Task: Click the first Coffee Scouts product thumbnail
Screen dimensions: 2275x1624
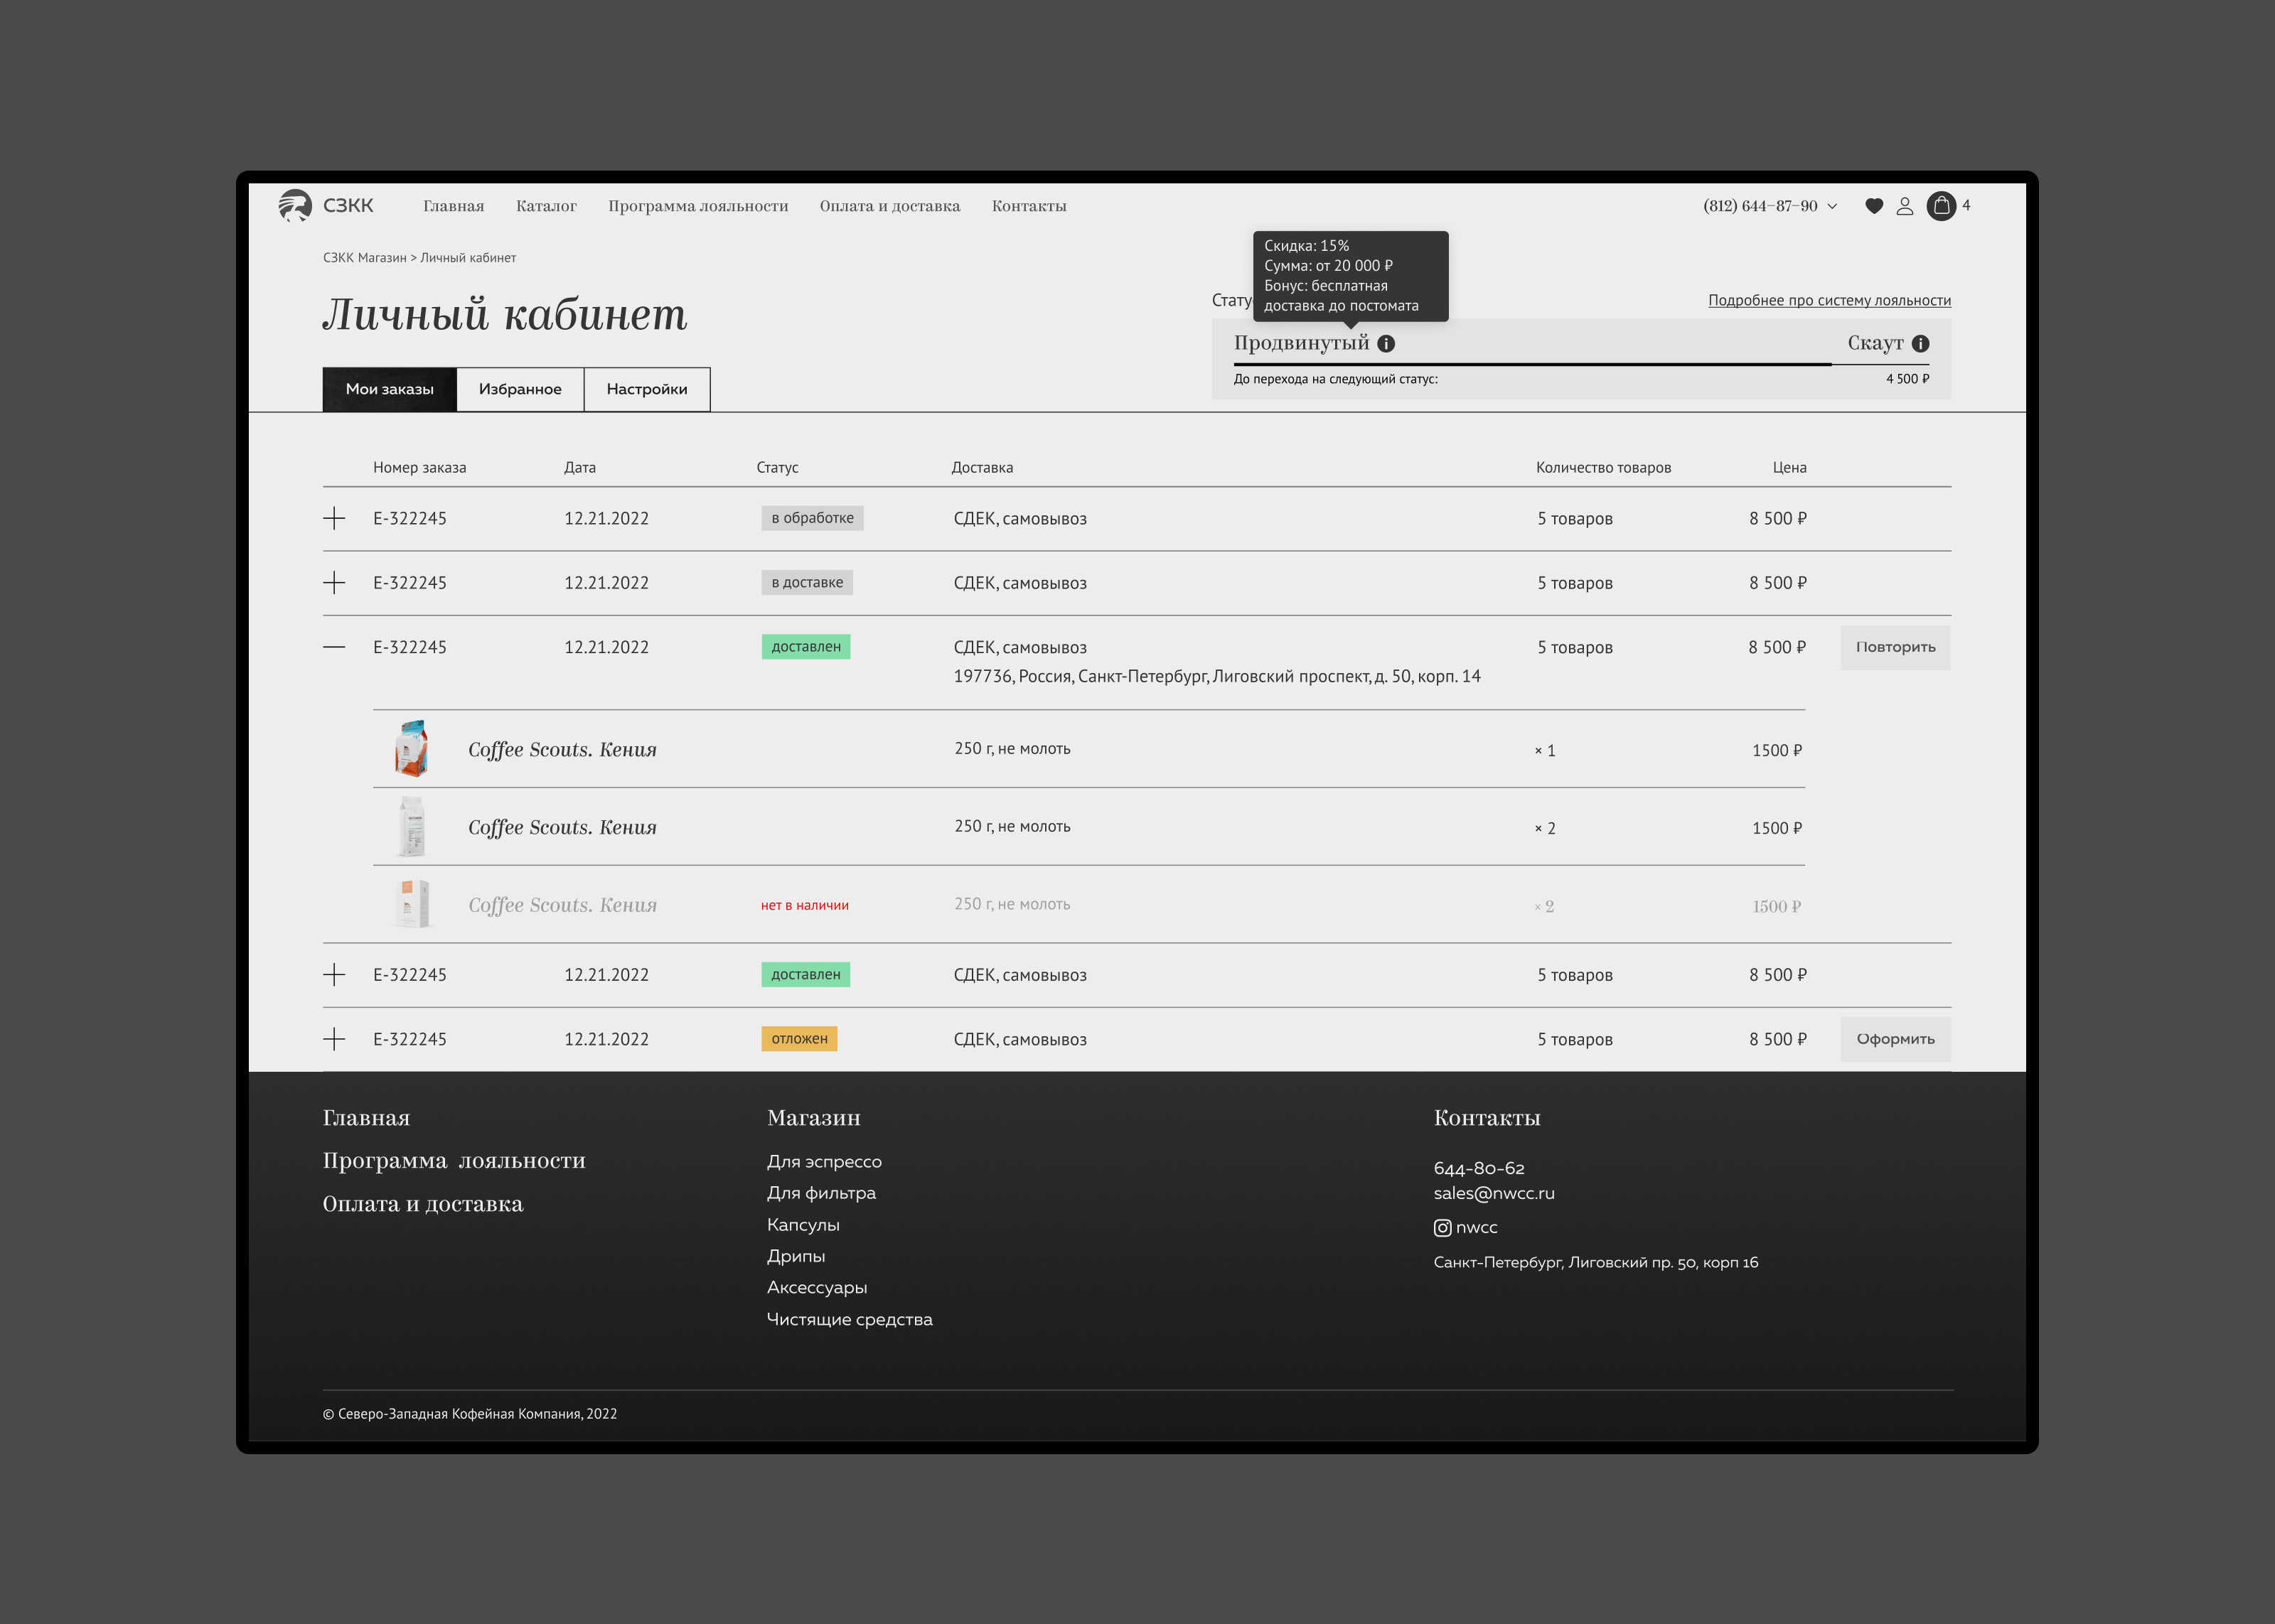Action: tap(411, 749)
